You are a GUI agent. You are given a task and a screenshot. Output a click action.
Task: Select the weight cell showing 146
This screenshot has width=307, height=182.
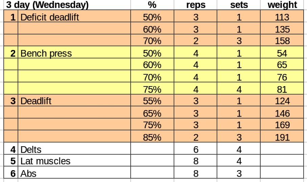click(x=282, y=113)
